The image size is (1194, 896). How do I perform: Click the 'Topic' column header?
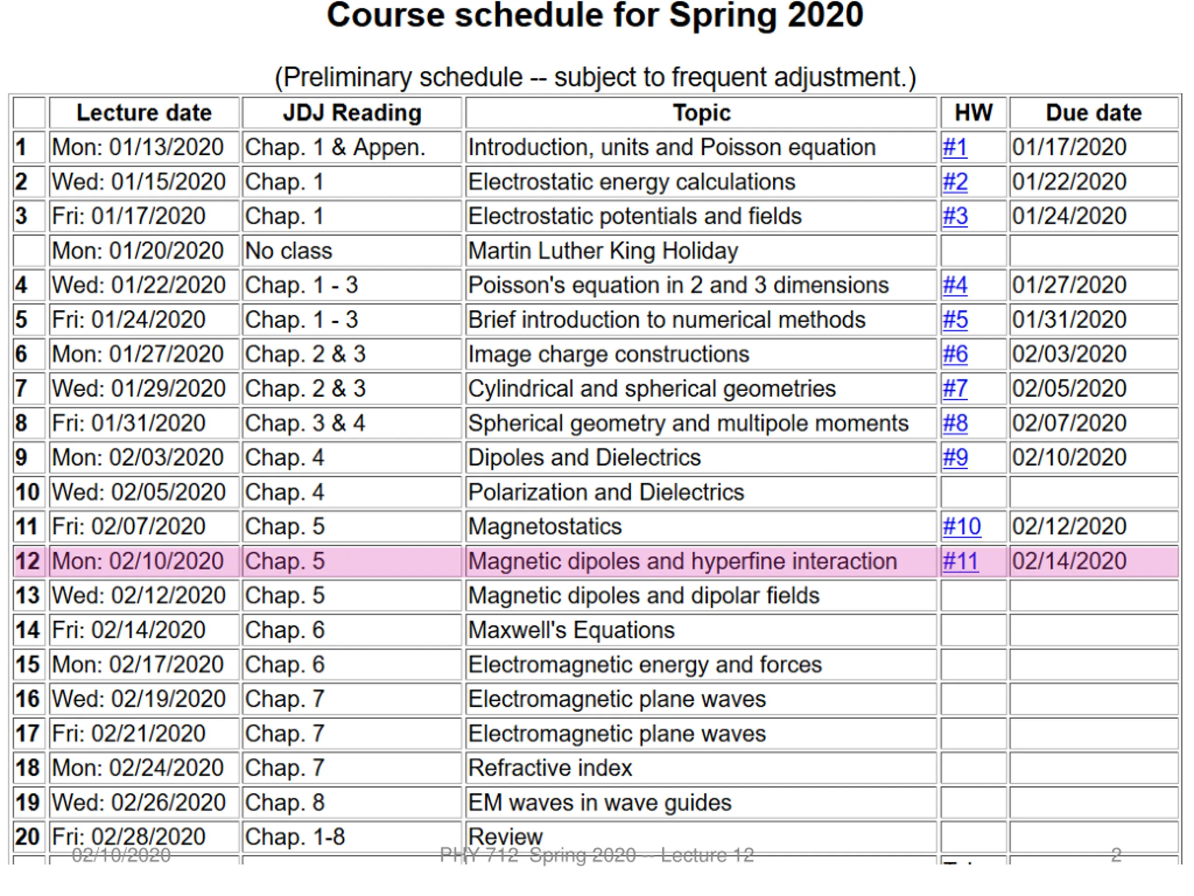coord(701,113)
